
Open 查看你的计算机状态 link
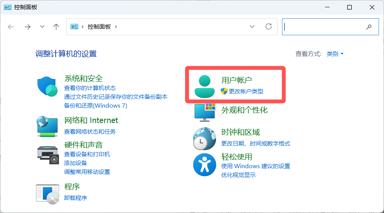tap(90, 88)
